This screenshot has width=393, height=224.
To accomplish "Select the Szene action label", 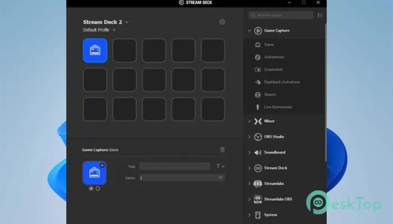I will (x=269, y=44).
